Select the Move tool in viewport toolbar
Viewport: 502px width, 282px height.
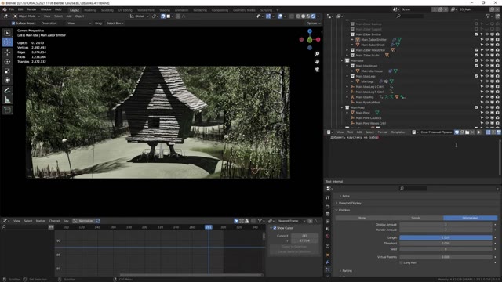click(7, 52)
